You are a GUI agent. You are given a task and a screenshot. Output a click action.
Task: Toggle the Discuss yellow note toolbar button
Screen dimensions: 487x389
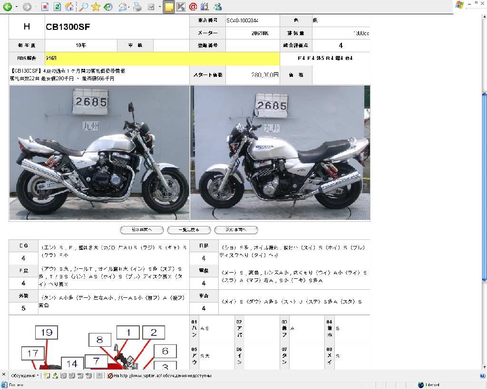169,7
